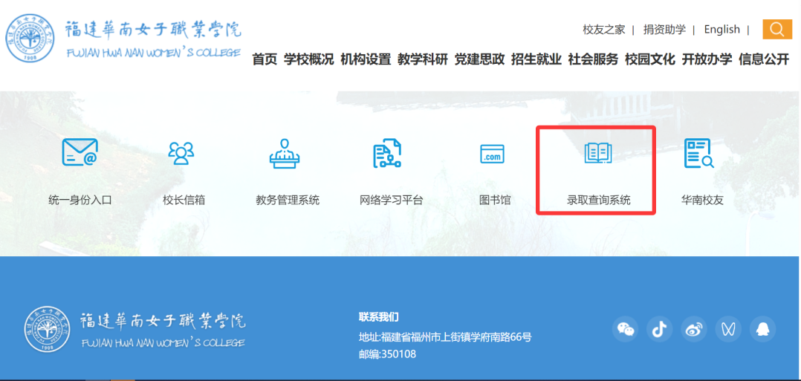Open the 华南校友 search document icon
801x381 pixels.
coord(698,153)
